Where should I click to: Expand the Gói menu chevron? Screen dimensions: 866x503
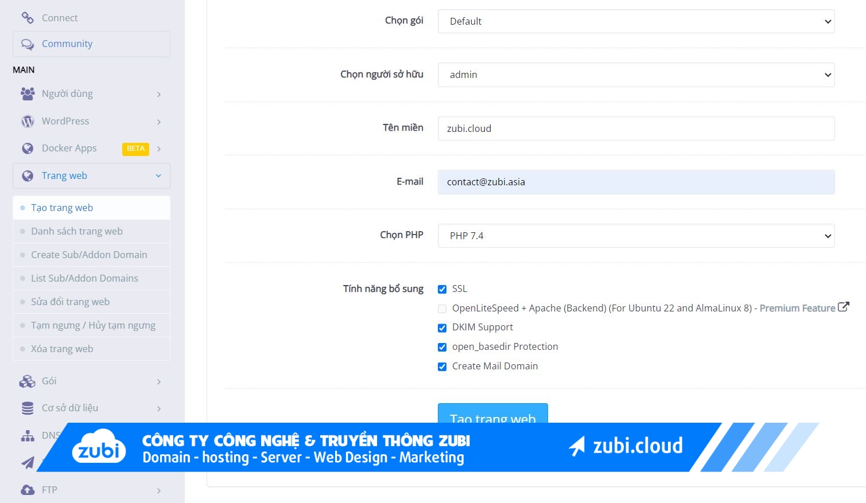coord(159,381)
